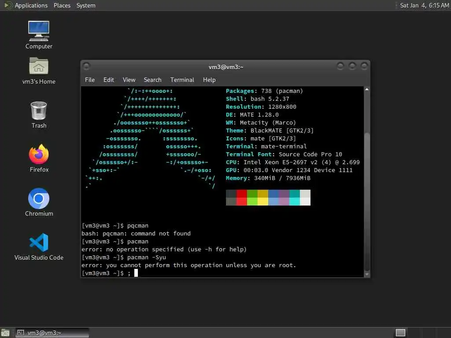Image resolution: width=451 pixels, height=338 pixels.
Task: Close the terminal window
Action: [364, 66]
